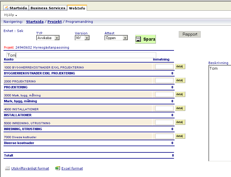Click the input field for 5000 INREDNING, UTRUSTNING
This screenshot has height=177, width=231.
(x=164, y=122)
